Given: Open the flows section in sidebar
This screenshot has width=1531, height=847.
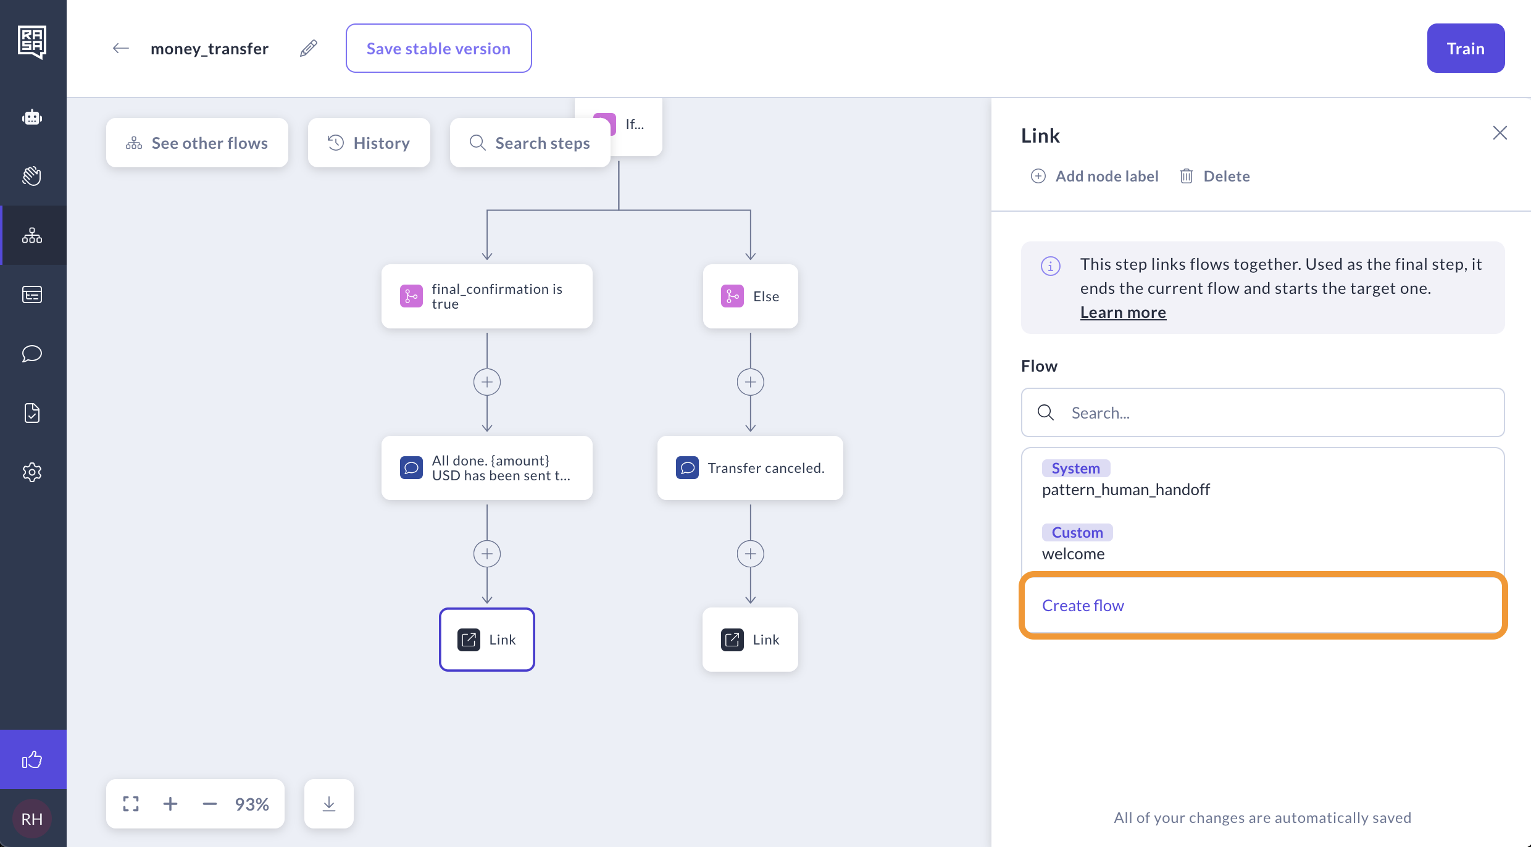Looking at the screenshot, I should coord(32,235).
